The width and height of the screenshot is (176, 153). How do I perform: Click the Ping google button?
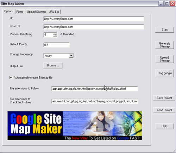[164, 73]
